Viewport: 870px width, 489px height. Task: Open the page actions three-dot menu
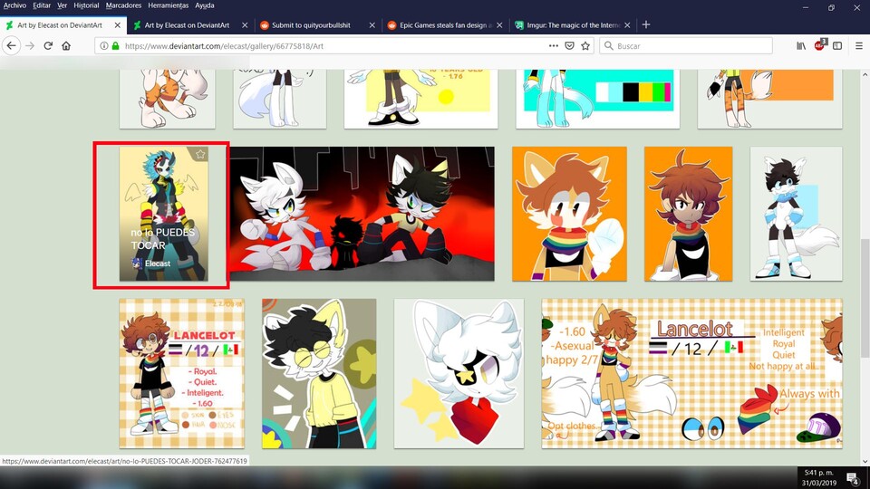(553, 45)
